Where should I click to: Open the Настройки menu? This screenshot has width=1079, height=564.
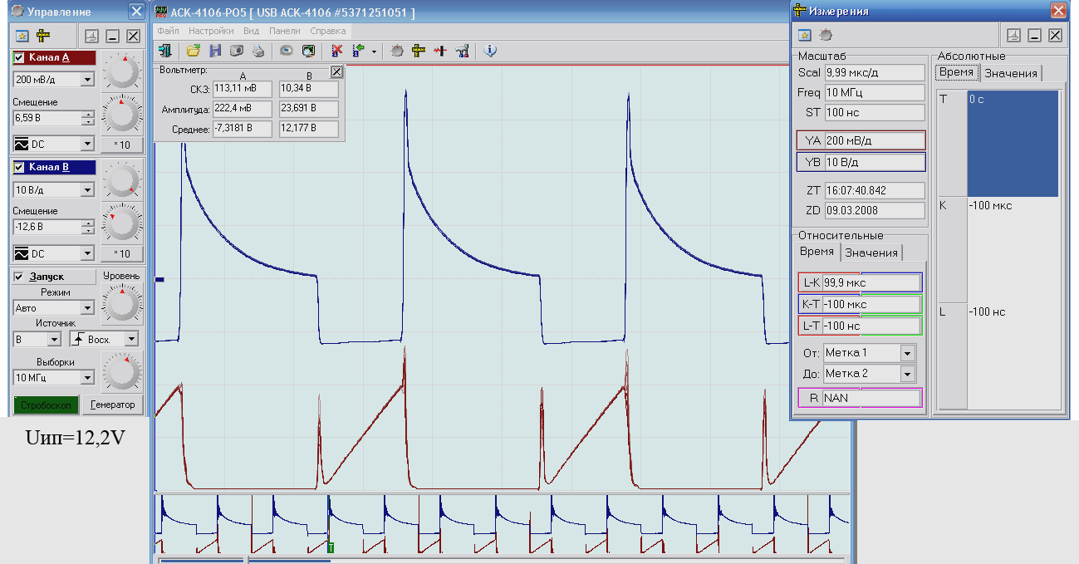211,31
